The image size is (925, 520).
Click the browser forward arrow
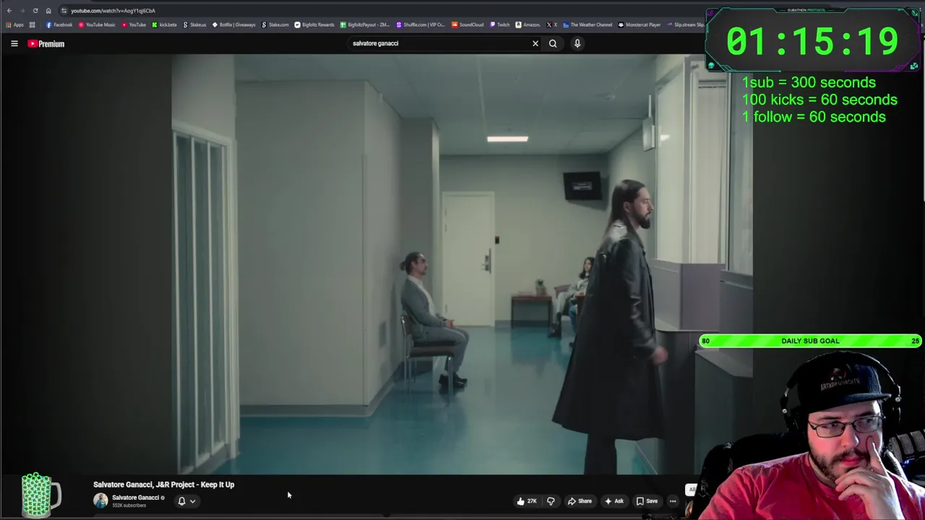tap(22, 11)
